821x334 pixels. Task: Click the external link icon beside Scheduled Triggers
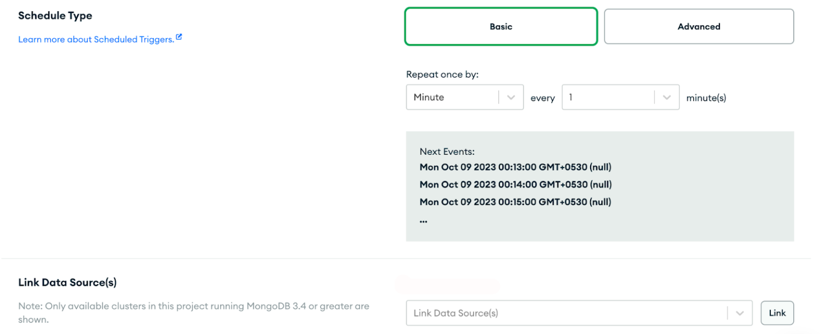tap(179, 36)
